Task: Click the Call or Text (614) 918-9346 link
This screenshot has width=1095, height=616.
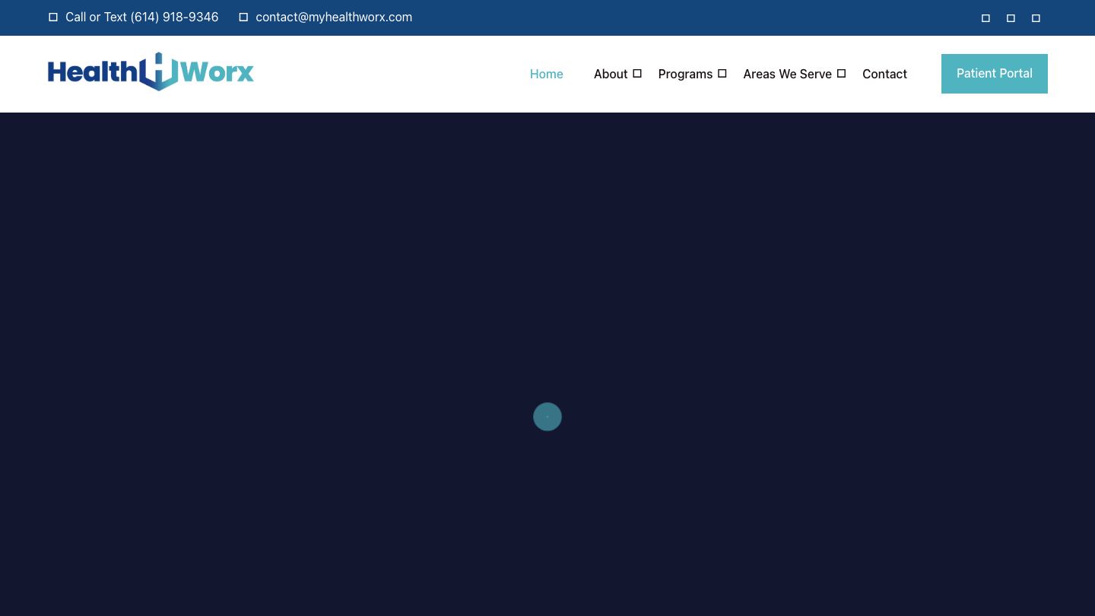Action: (141, 17)
